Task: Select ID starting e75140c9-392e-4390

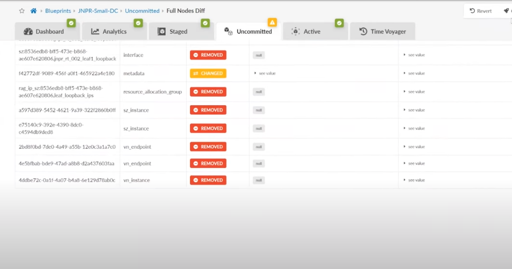Action: click(51, 128)
